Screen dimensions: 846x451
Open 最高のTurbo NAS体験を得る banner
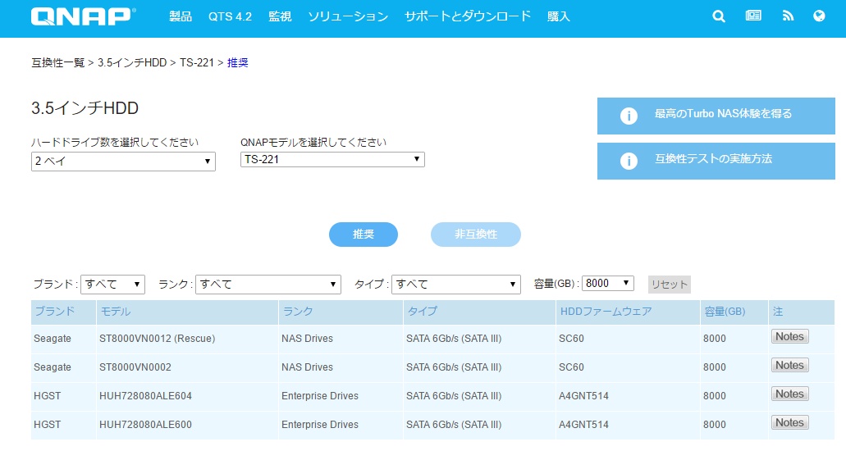click(716, 116)
